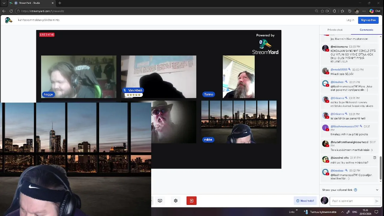Click the hagge video feed
Screen dimensions: 384x216
pyautogui.click(x=79, y=77)
